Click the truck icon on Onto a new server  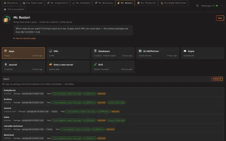[x=51, y=65]
